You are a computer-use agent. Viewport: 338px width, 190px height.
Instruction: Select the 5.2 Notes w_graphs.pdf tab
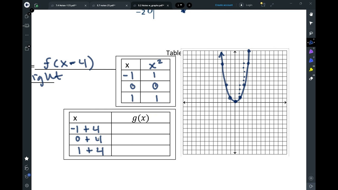[x=151, y=5]
